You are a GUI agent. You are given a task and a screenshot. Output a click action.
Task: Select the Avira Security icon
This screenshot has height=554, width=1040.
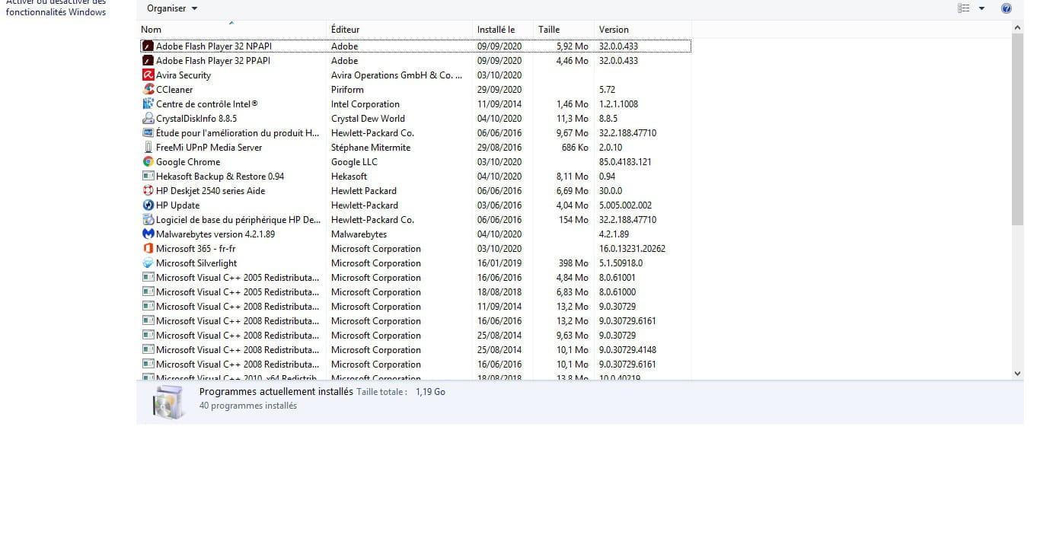(148, 75)
